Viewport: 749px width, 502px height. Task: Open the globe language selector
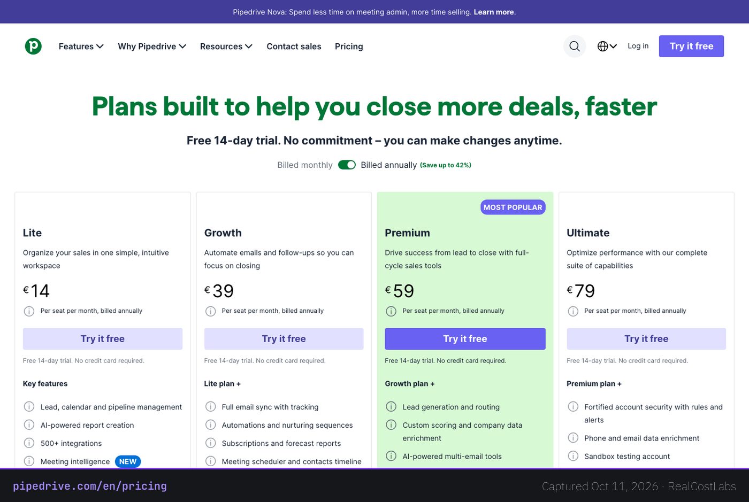point(607,46)
